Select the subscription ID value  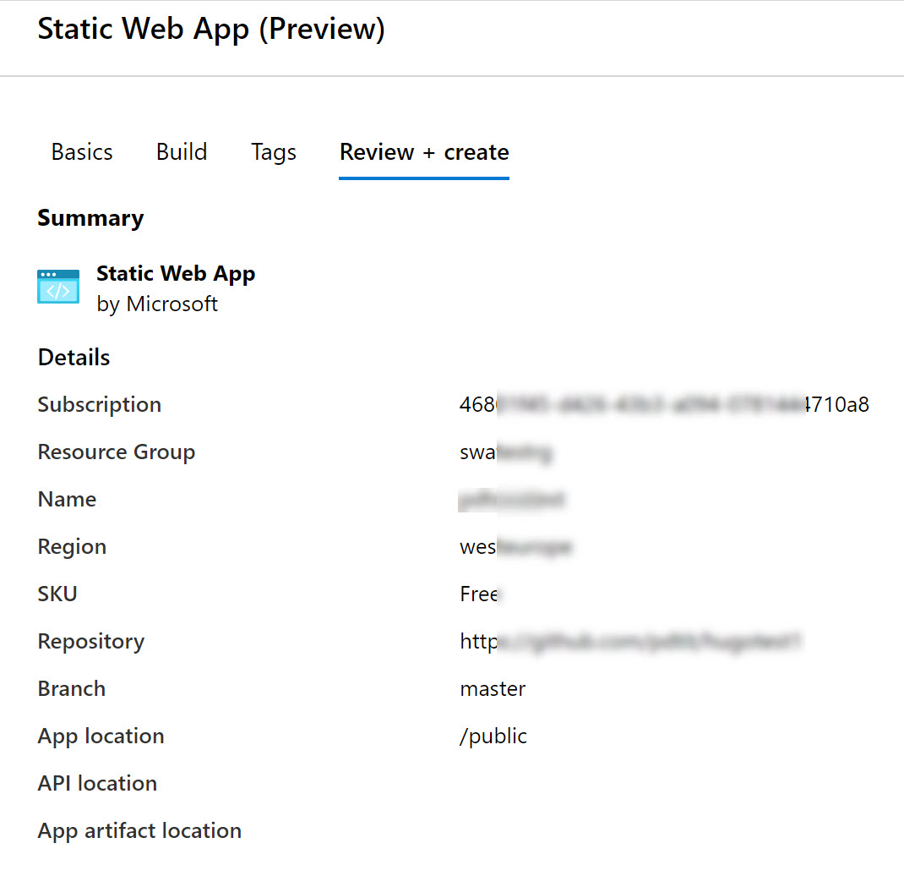664,404
